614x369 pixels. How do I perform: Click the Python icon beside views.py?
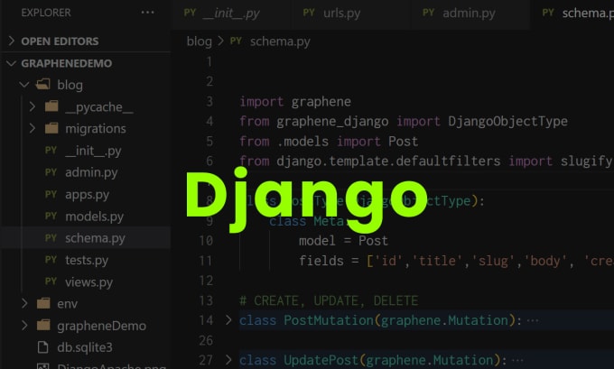pyautogui.click(x=51, y=281)
